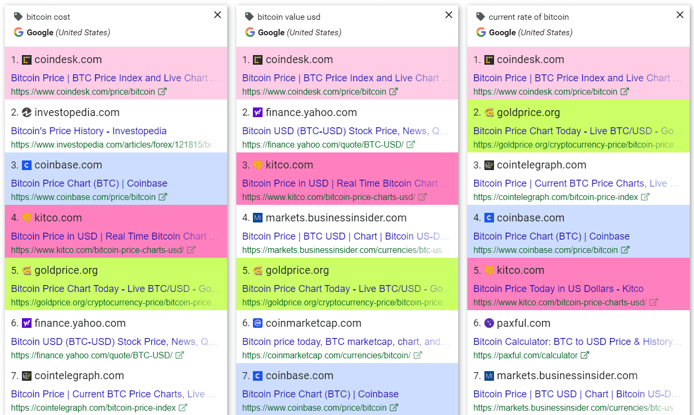Viewport: 694px width, 415px height.
Task: Open 'Bitcoin's Price History - Investopedia' link
Action: (x=89, y=130)
